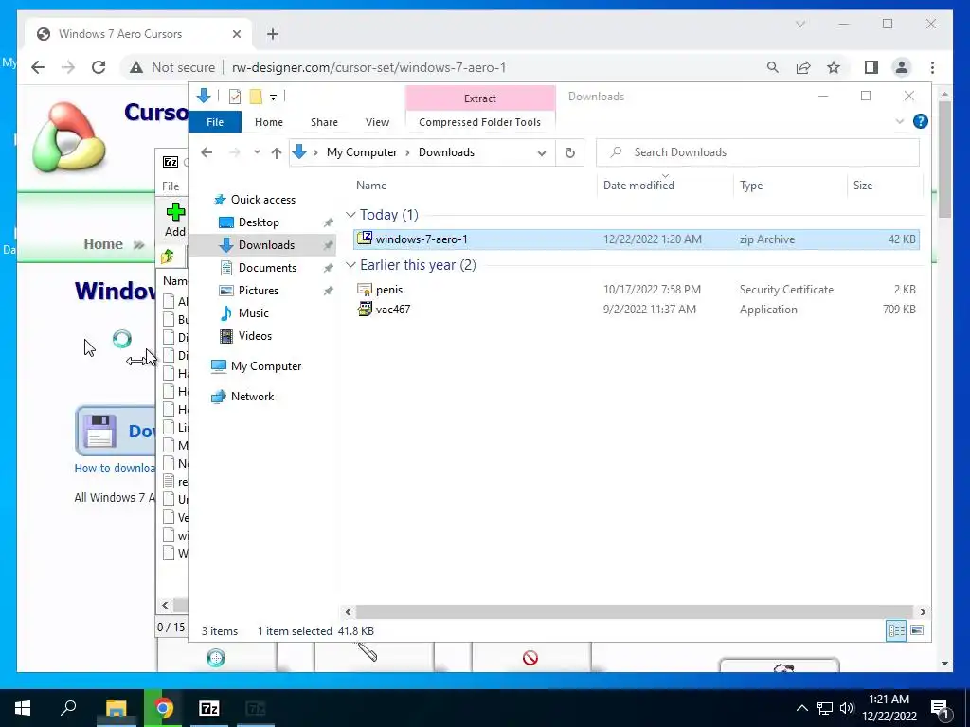
Task: Sort files by Name column header
Action: click(371, 186)
